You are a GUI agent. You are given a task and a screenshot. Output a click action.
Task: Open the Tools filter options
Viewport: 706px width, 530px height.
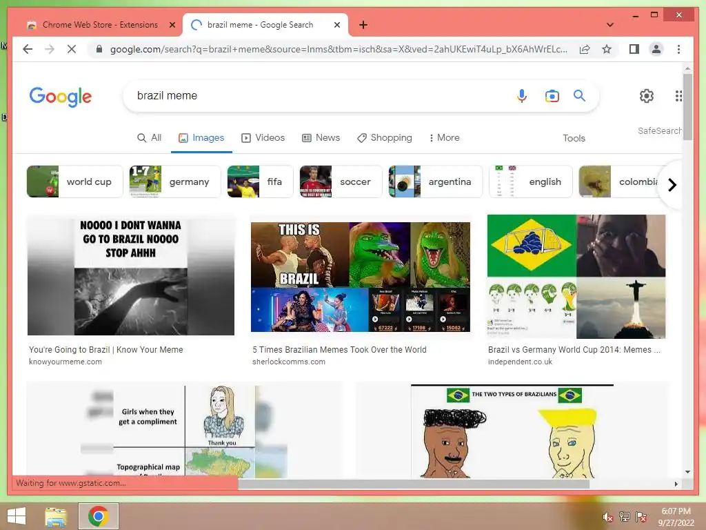tap(574, 138)
